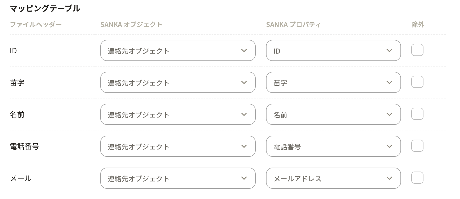Viewport: 460px width, 199px height.
Task: Check the 除外 checkbox for 苗字 row
Action: 417,82
